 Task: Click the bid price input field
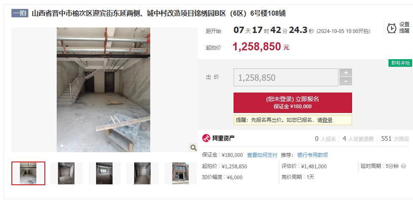pyautogui.click(x=286, y=77)
